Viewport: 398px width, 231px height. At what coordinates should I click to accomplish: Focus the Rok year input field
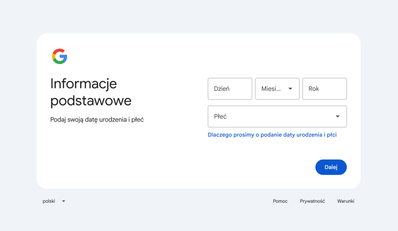pyautogui.click(x=325, y=89)
